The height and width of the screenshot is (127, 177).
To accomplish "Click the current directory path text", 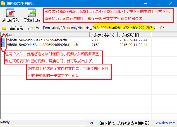I will pos(96,28).
